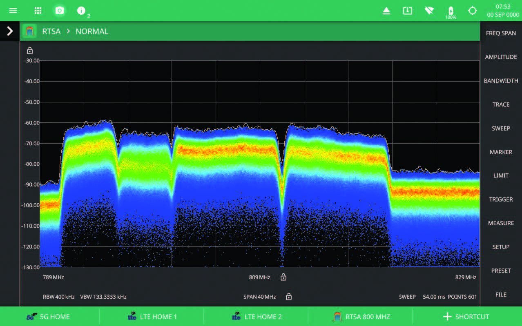The image size is (522, 326).
Task: Expand the left side panel chevron
Action: (10, 31)
